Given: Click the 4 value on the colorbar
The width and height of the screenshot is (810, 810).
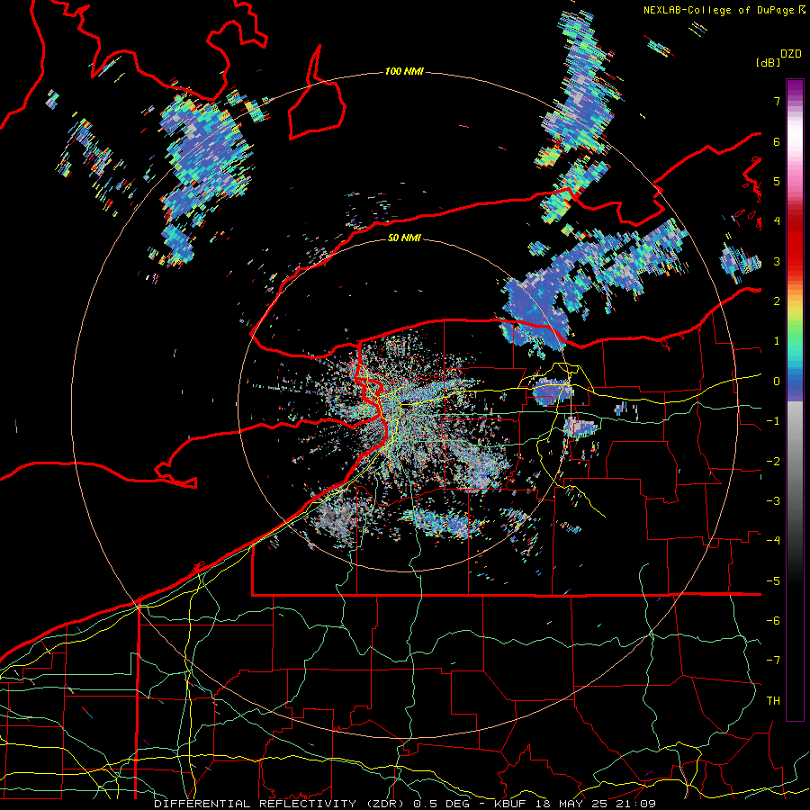Looking at the screenshot, I should [x=777, y=221].
